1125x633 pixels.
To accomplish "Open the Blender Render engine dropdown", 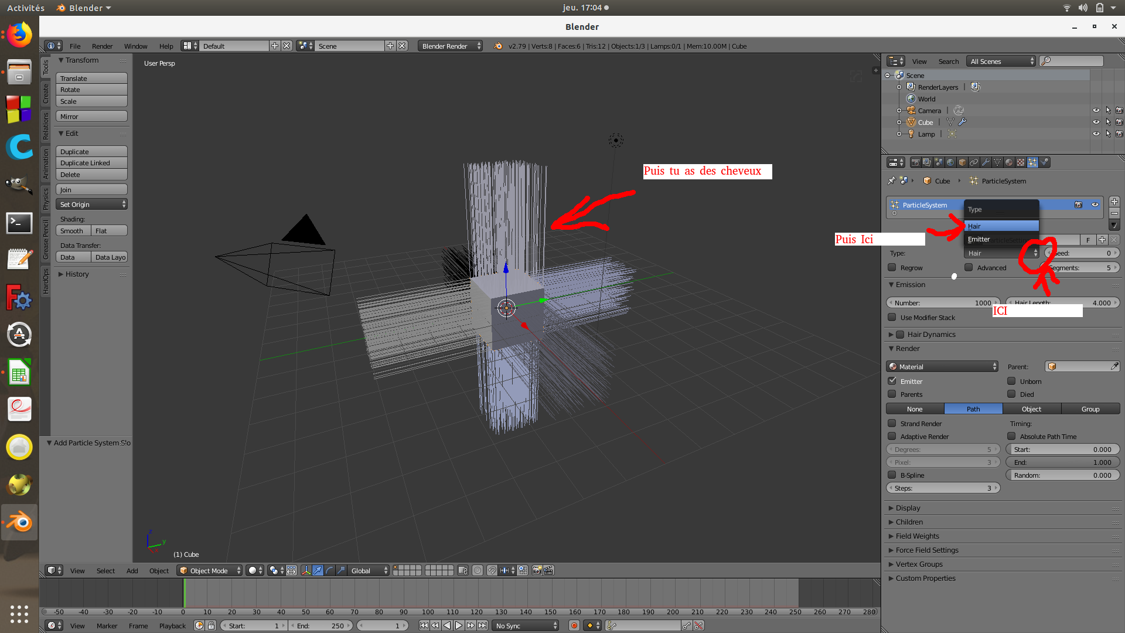I will (x=449, y=46).
